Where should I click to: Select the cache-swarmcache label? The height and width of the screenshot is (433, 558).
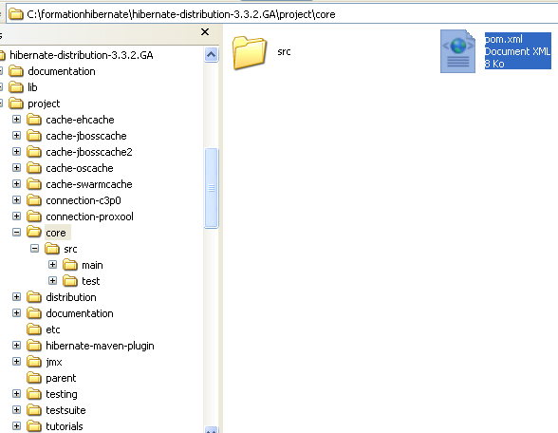tap(89, 184)
